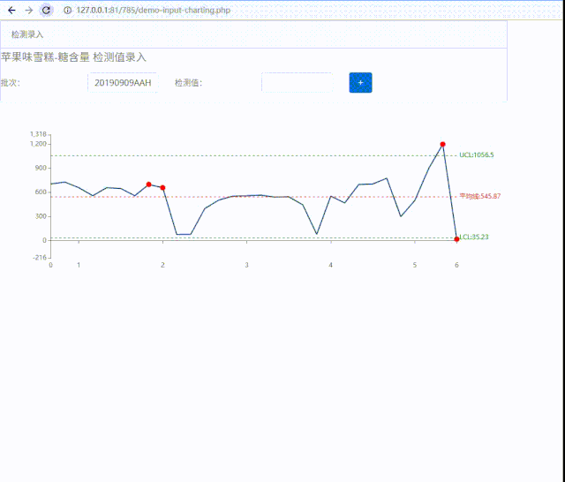Screen dimensions: 565x482
Task: Click the 检测值: label
Action: pos(188,83)
